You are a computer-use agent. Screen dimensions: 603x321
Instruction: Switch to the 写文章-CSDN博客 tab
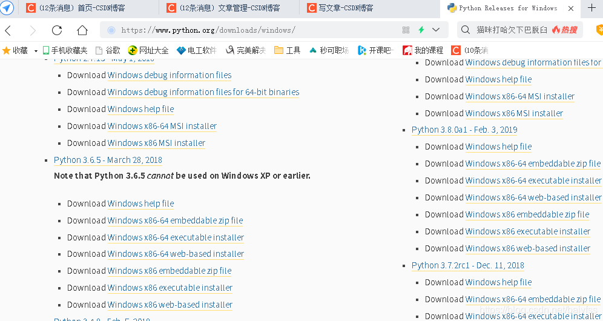pos(369,8)
